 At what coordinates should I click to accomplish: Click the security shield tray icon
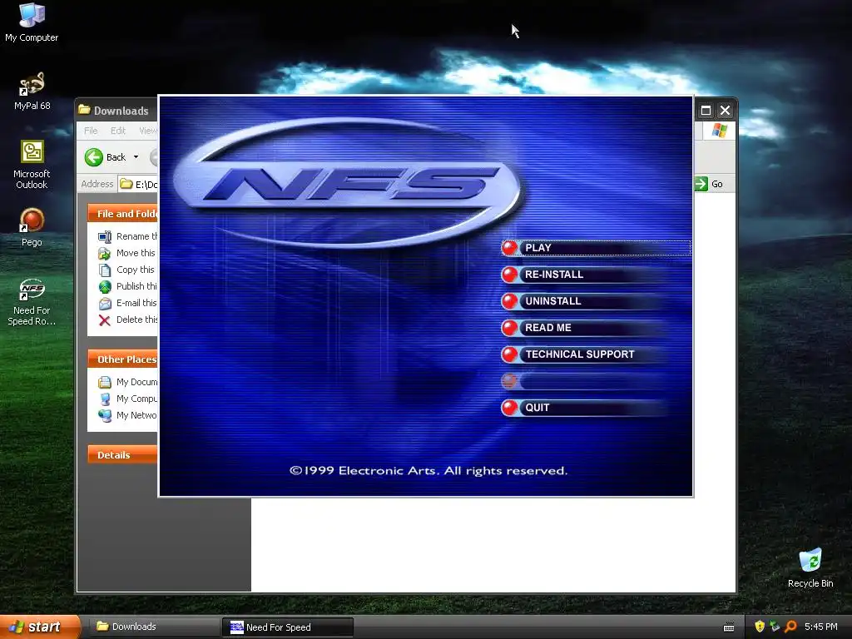click(760, 627)
